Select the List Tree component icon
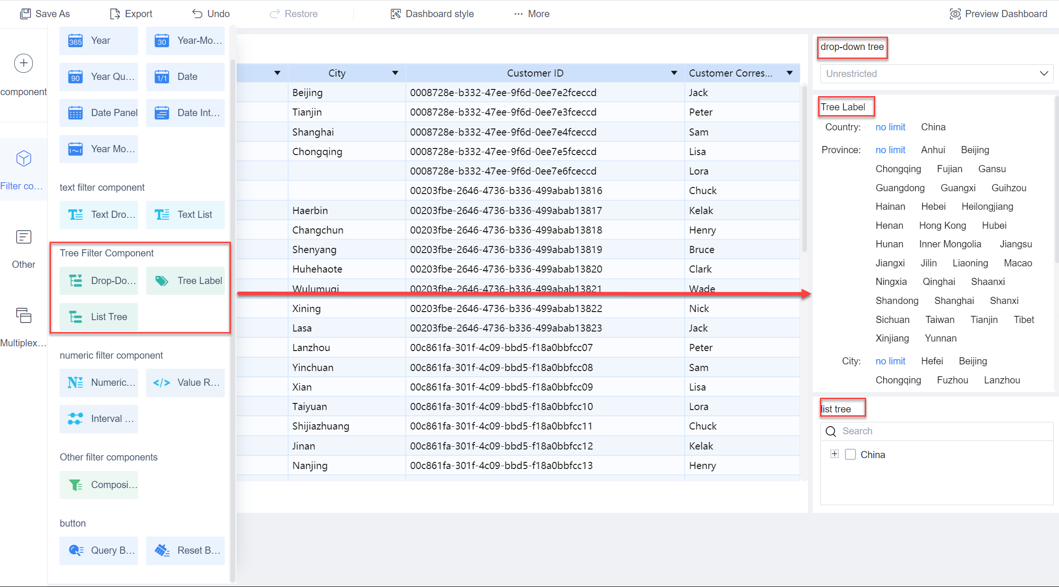The width and height of the screenshot is (1059, 587). point(76,317)
